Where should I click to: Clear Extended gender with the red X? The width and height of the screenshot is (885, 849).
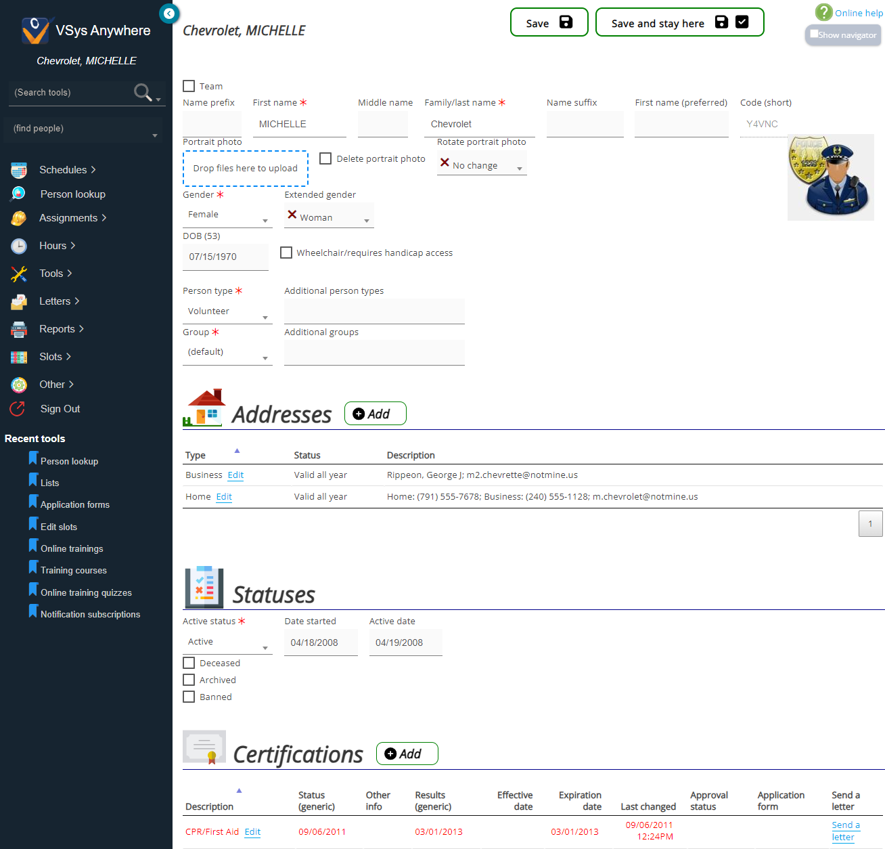click(292, 215)
